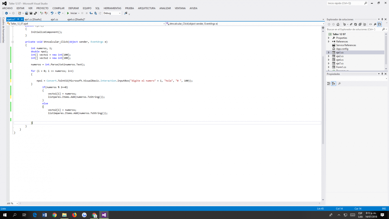Close the eje4.cs tab
The image size is (389, 219).
(22, 19)
